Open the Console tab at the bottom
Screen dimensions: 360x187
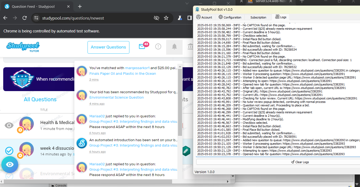(59, 185)
